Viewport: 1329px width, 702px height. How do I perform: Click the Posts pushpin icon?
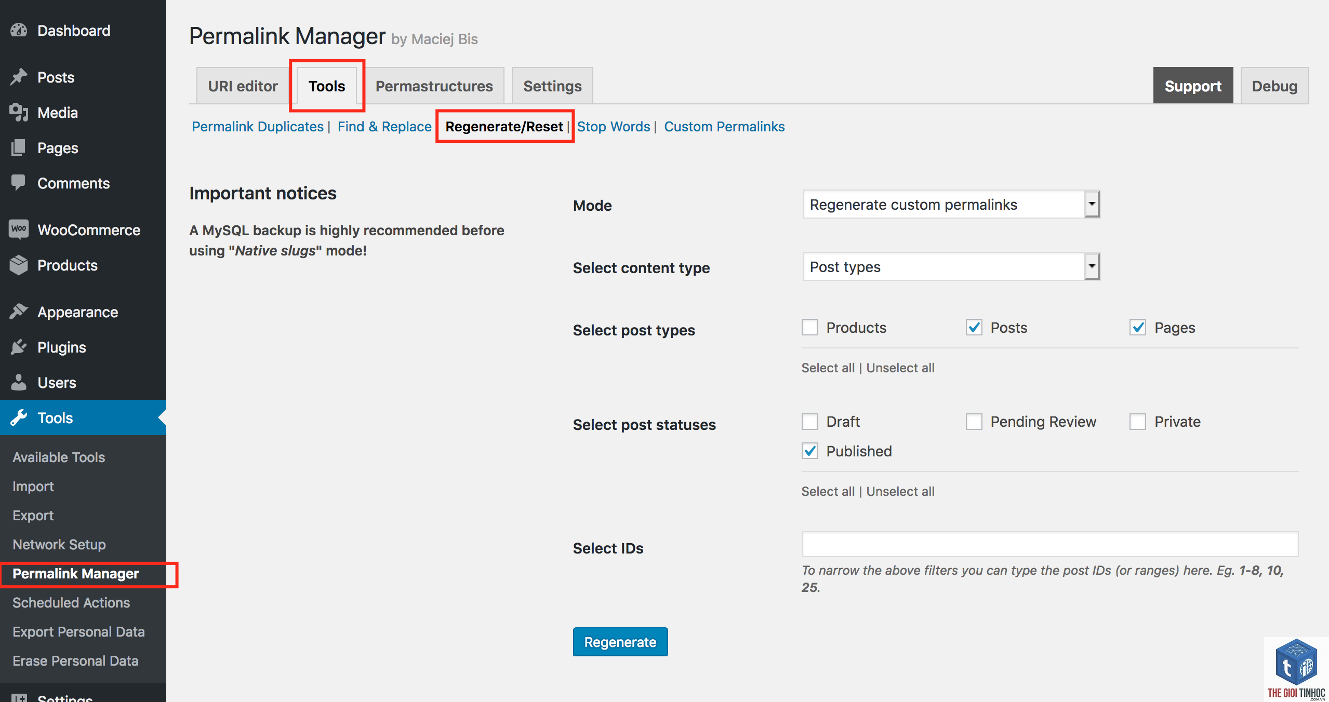[x=19, y=77]
